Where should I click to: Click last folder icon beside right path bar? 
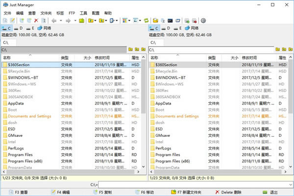pyautogui.click(x=291, y=49)
